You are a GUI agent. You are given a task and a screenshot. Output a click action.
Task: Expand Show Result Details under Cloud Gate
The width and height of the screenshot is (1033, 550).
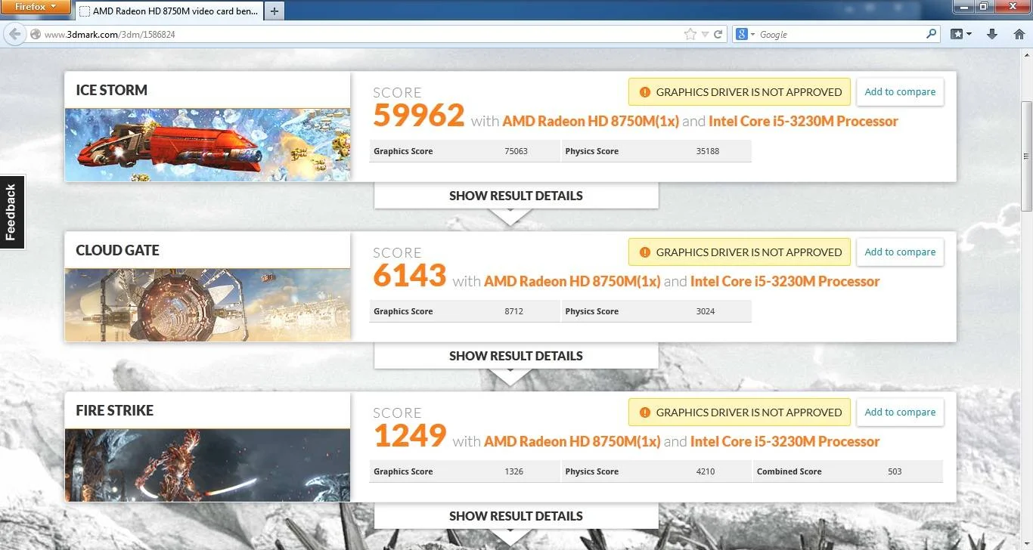click(516, 356)
